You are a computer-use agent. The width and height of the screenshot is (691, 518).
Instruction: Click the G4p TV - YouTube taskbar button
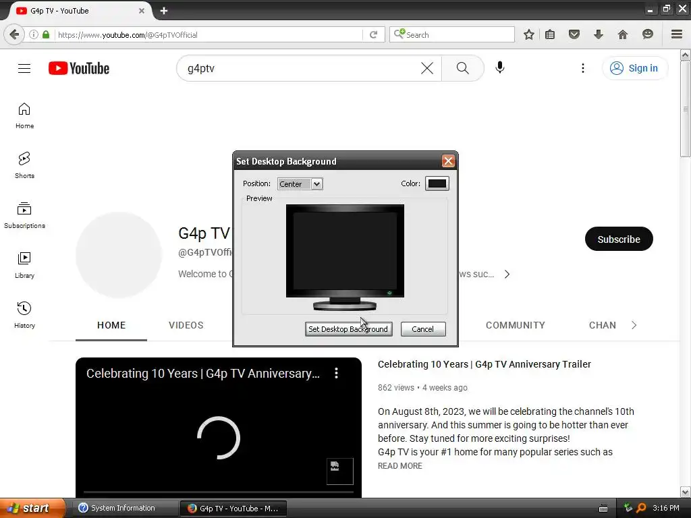tap(234, 509)
